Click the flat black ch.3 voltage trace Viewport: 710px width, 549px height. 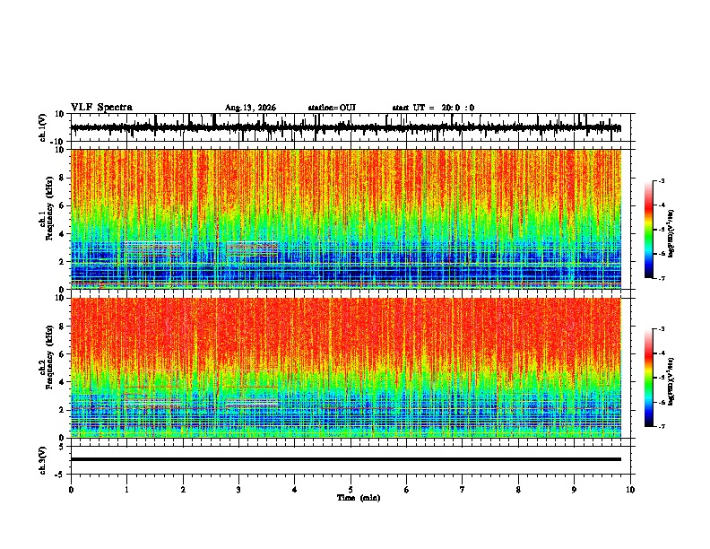(346, 459)
